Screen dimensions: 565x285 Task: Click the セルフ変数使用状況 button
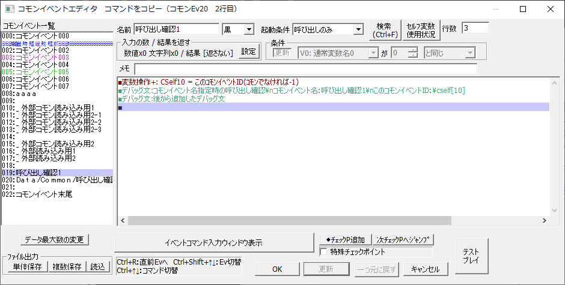pyautogui.click(x=421, y=31)
